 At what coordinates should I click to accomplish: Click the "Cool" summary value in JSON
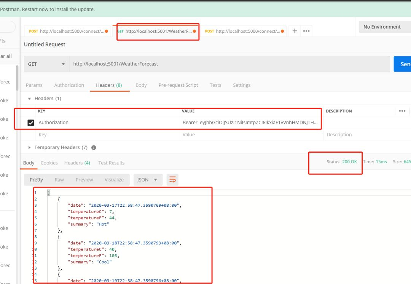pos(104,262)
